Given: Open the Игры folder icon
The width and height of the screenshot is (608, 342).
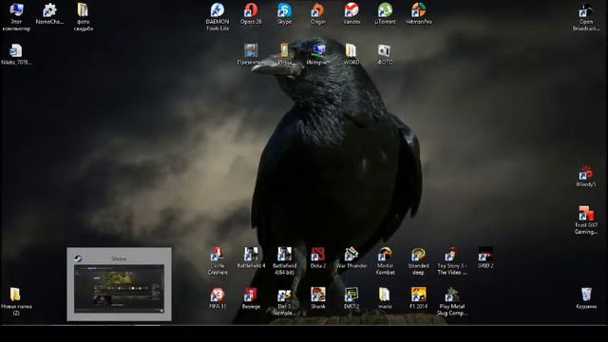Looking at the screenshot, I should click(284, 54).
